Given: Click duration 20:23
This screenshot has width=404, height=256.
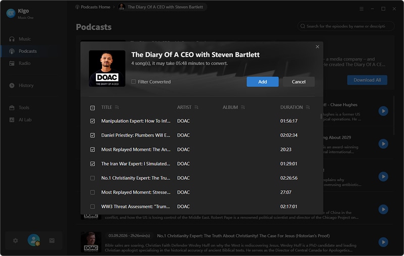Looking at the screenshot, I should (x=286, y=149).
